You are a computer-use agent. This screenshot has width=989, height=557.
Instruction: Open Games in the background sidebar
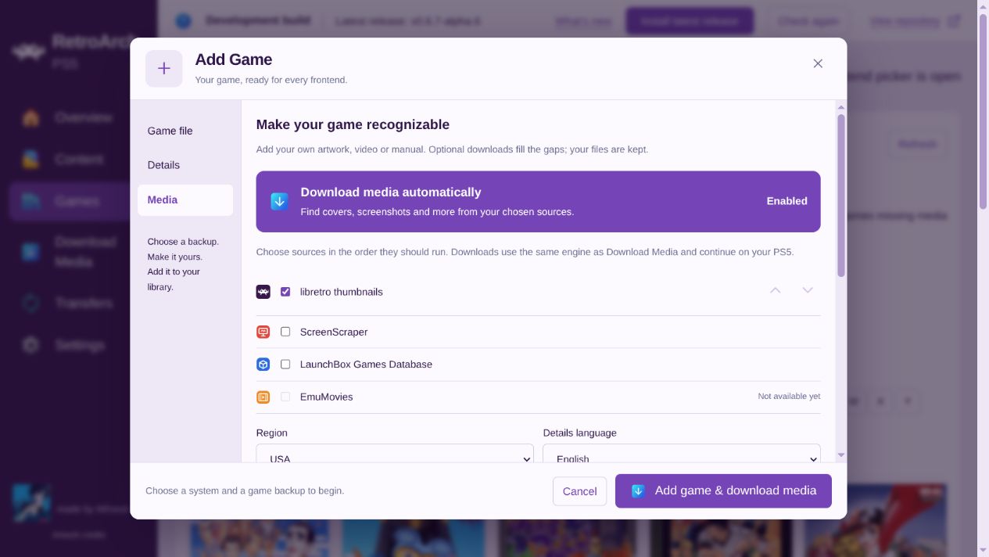tap(69, 201)
